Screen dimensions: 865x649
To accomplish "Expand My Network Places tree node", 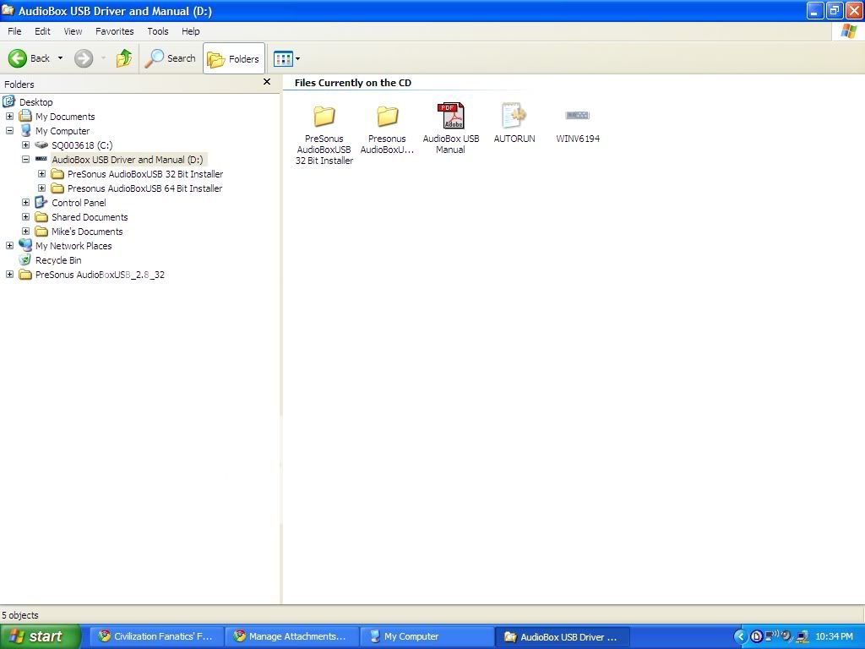I will click(9, 246).
